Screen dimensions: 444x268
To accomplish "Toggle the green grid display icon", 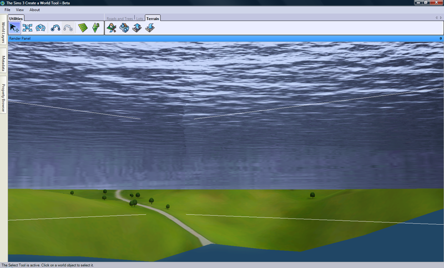I will (x=83, y=28).
